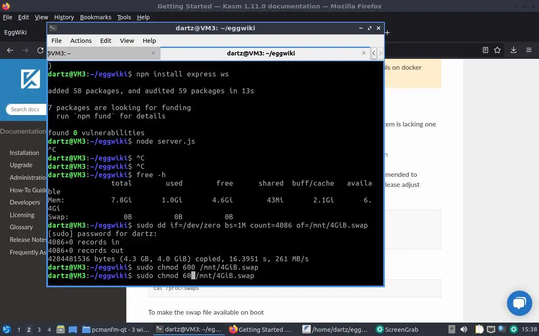The height and width of the screenshot is (336, 539).
Task: Reload the page in Firefox
Action: tap(40, 50)
